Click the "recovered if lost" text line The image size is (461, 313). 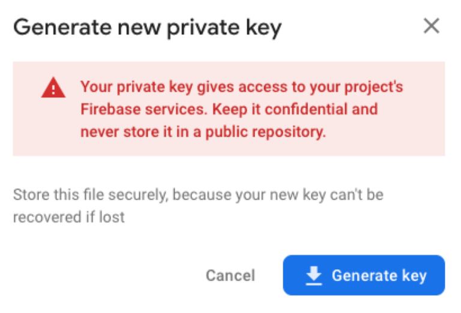(69, 216)
